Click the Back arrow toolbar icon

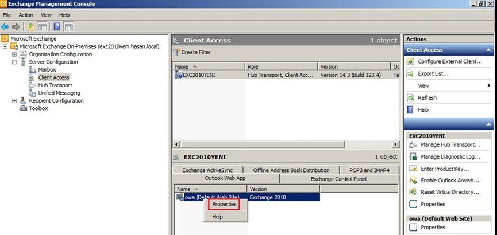coord(5,27)
